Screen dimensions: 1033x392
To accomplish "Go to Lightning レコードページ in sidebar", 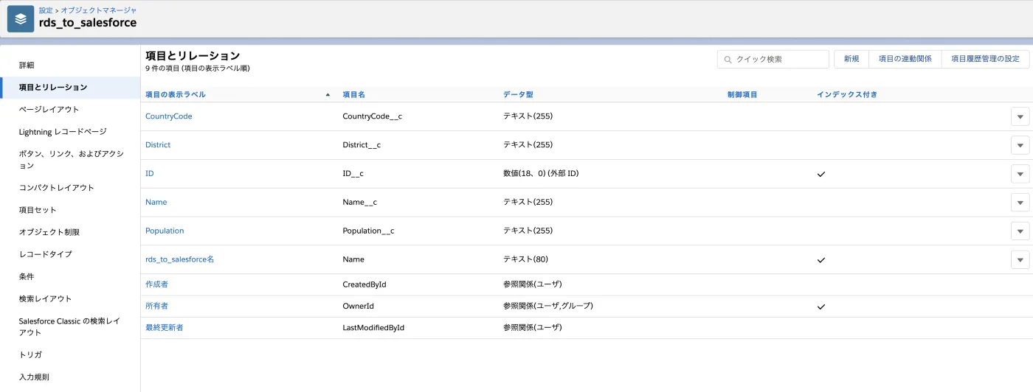I will [x=63, y=132].
